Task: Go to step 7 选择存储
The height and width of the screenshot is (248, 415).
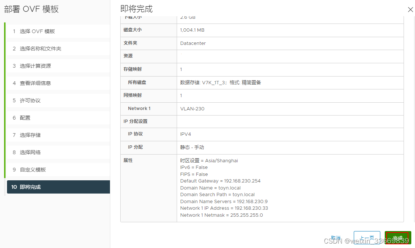Action: [x=58, y=135]
